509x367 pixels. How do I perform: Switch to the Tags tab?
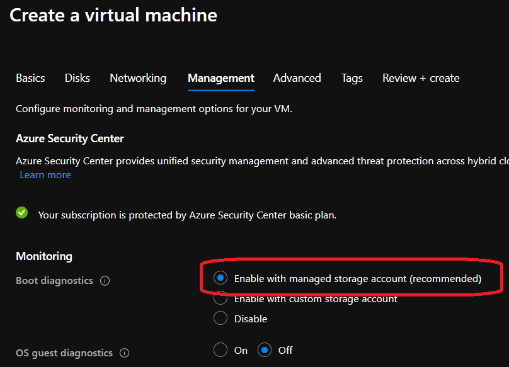pyautogui.click(x=352, y=78)
